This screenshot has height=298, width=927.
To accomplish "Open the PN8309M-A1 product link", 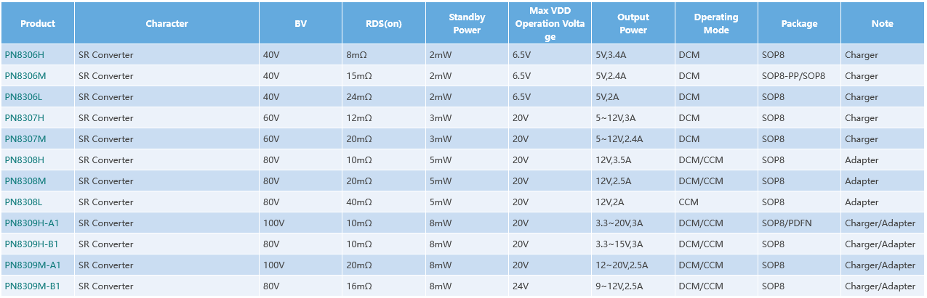I will click(x=33, y=265).
